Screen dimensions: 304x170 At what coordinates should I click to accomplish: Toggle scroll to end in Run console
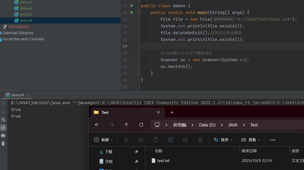[x=3, y=128]
